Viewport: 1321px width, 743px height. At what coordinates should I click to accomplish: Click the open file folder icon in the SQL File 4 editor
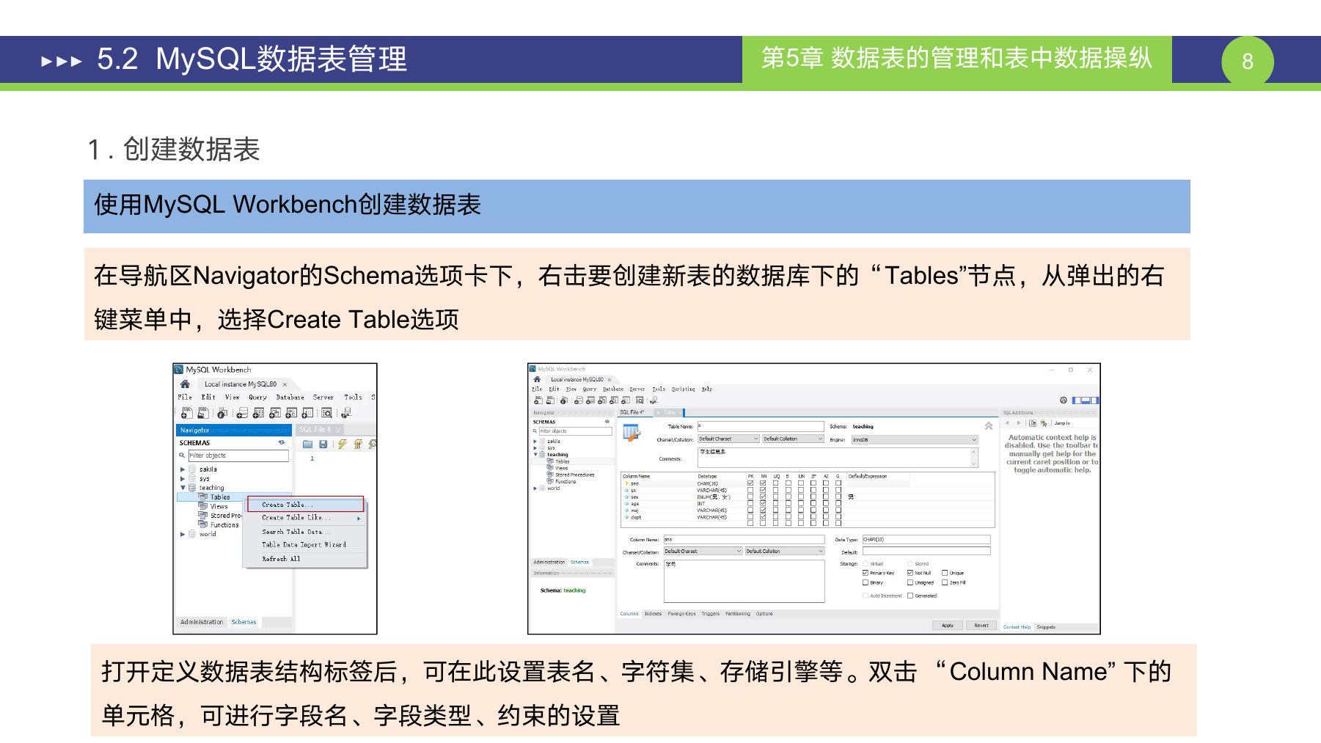[x=308, y=444]
